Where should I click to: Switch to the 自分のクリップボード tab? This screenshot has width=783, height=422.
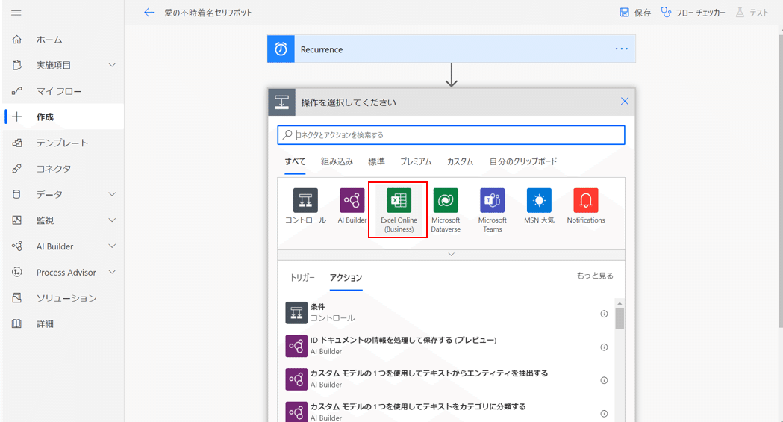pos(522,161)
